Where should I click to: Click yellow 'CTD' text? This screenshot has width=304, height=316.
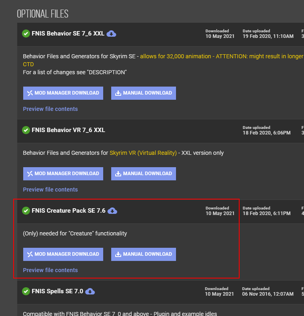28,64
